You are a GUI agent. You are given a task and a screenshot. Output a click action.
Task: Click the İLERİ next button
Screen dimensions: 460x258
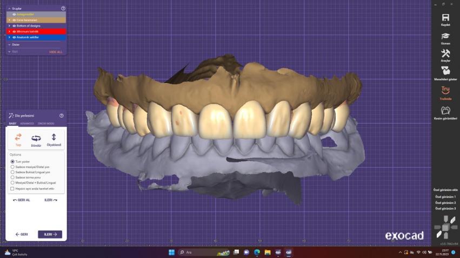50,234
